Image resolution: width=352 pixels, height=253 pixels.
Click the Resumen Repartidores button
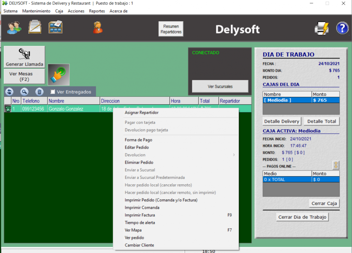[x=171, y=29]
